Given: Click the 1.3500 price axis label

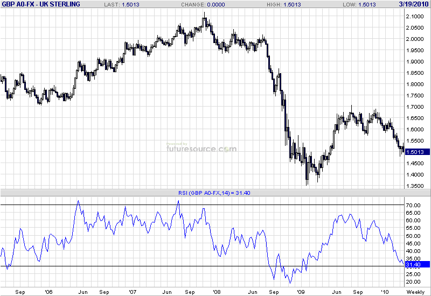Looking at the screenshot, I should point(415,186).
